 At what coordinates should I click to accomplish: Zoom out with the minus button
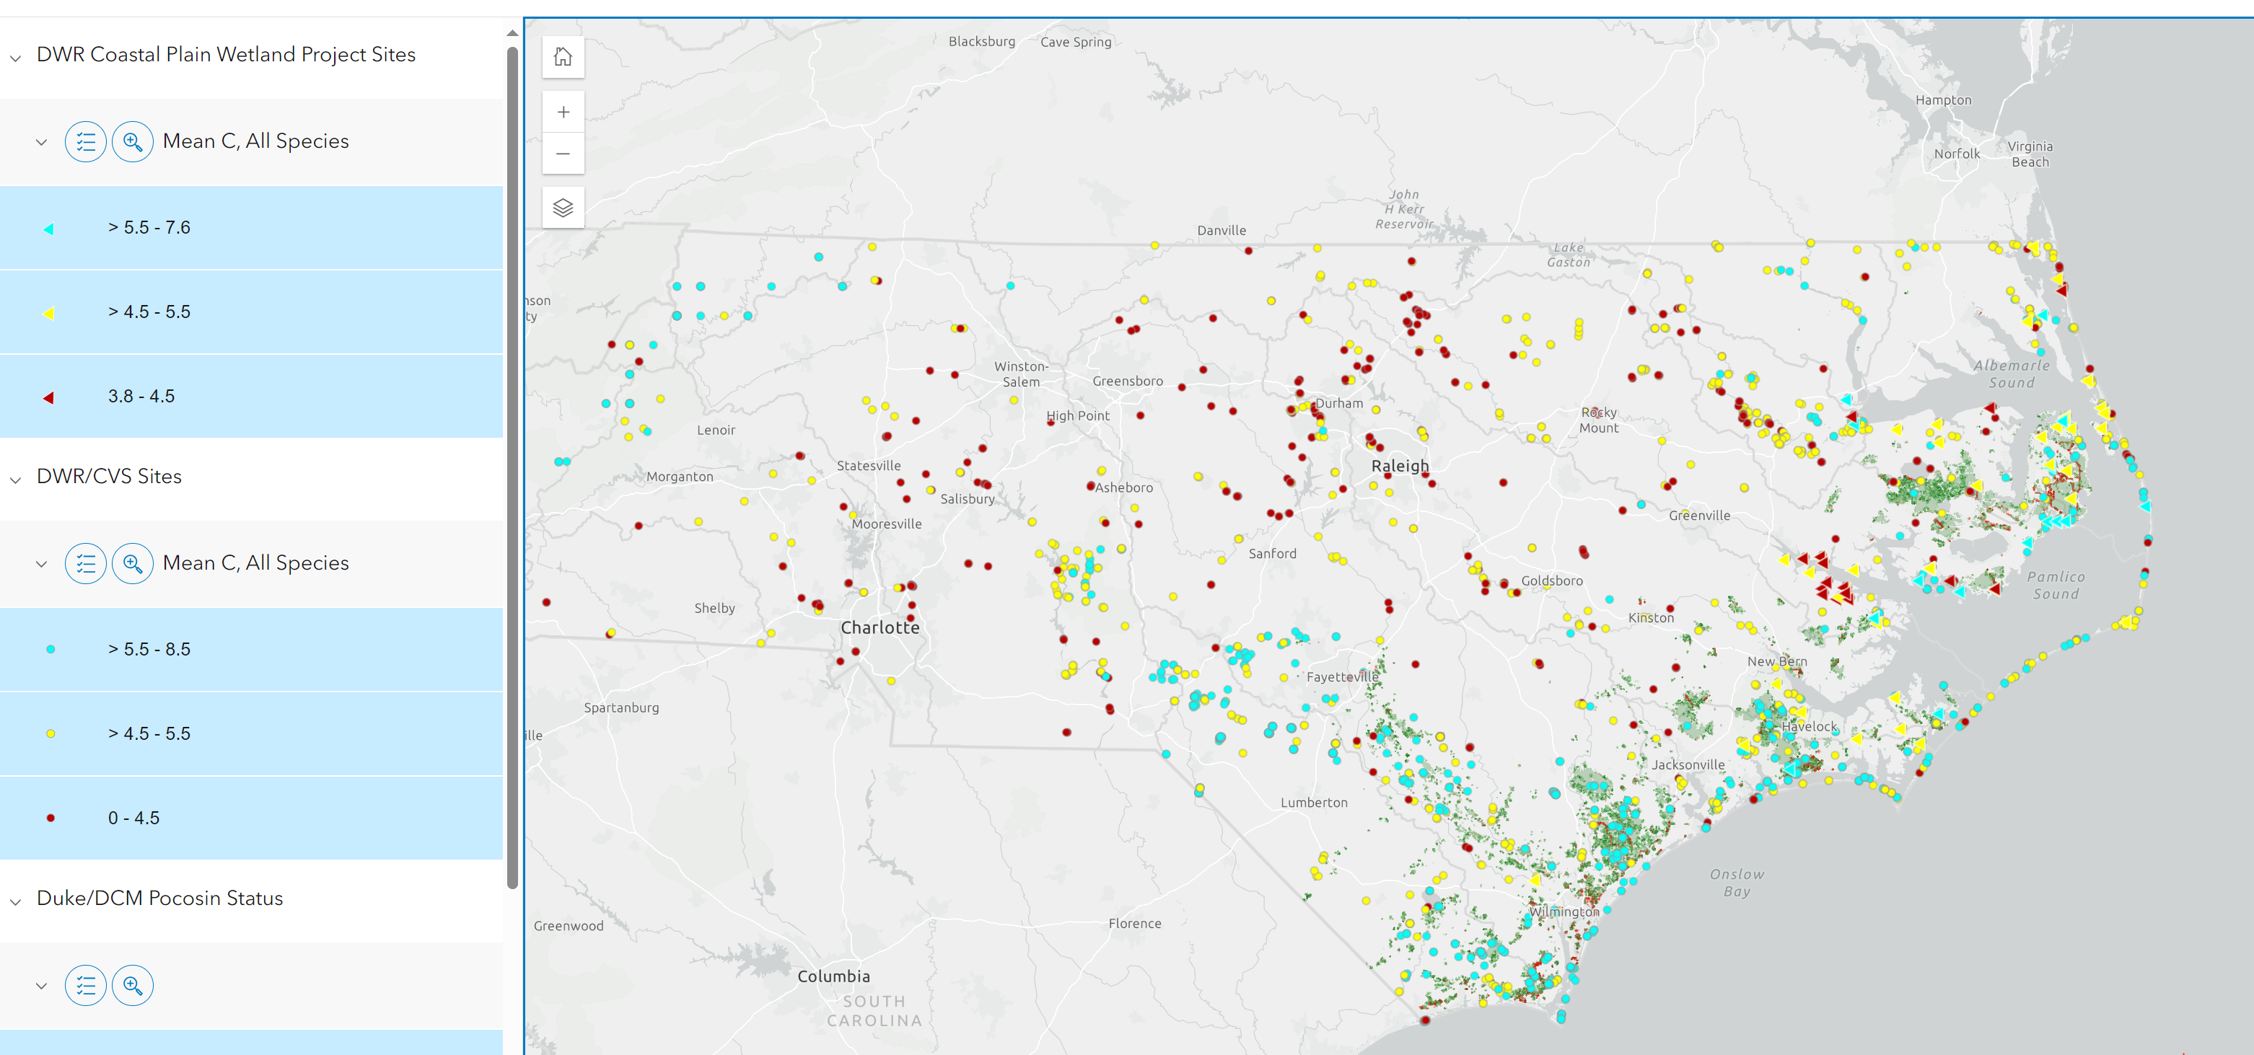(x=563, y=154)
